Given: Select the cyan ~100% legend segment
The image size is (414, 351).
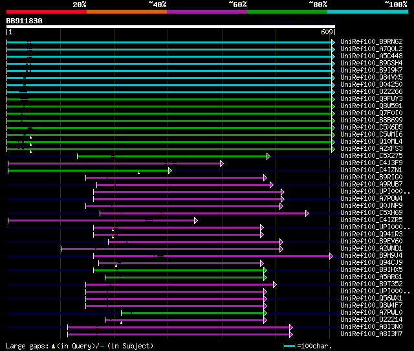Looking at the screenshot, I should [x=368, y=12].
